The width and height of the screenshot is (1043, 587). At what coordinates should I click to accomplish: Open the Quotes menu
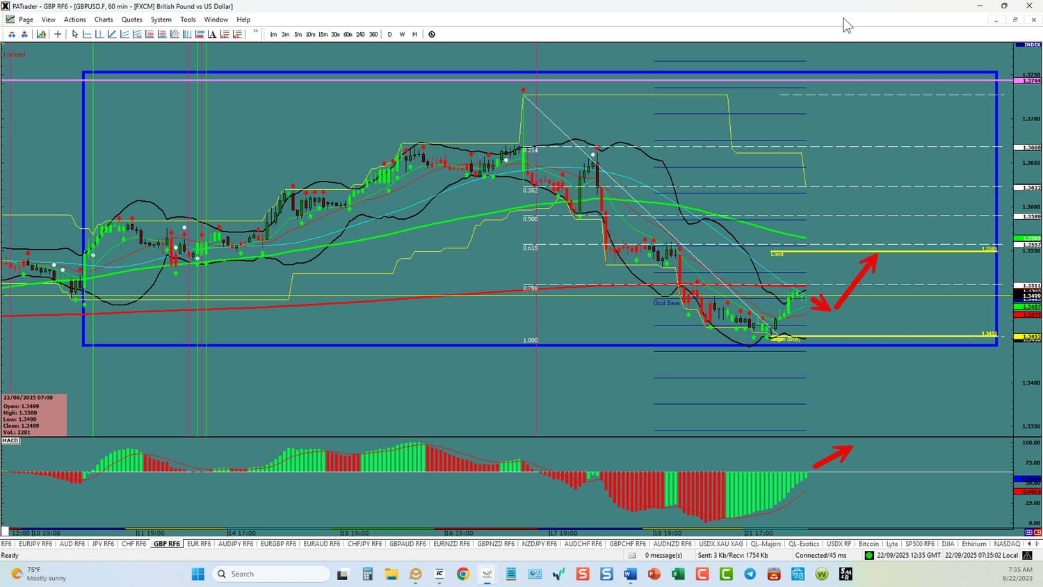131,19
